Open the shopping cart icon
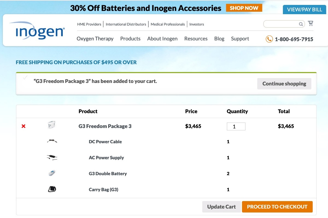The height and width of the screenshot is (218, 328). point(311,23)
